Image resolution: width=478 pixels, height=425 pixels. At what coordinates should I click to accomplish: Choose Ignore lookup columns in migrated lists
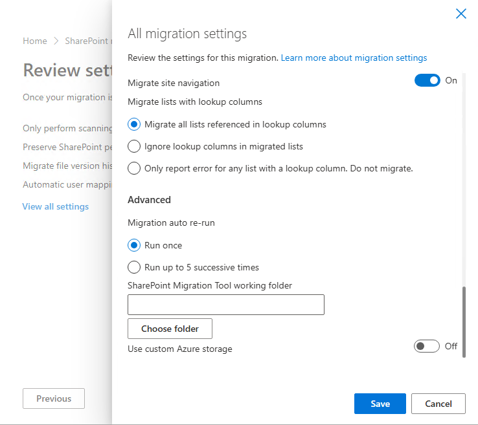[134, 146]
